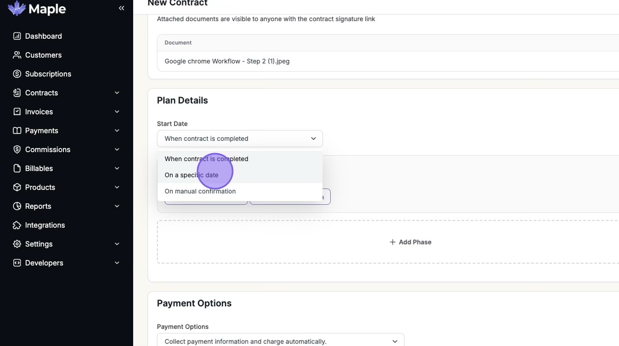
Task: Click the Add Phase button
Action: 410,242
